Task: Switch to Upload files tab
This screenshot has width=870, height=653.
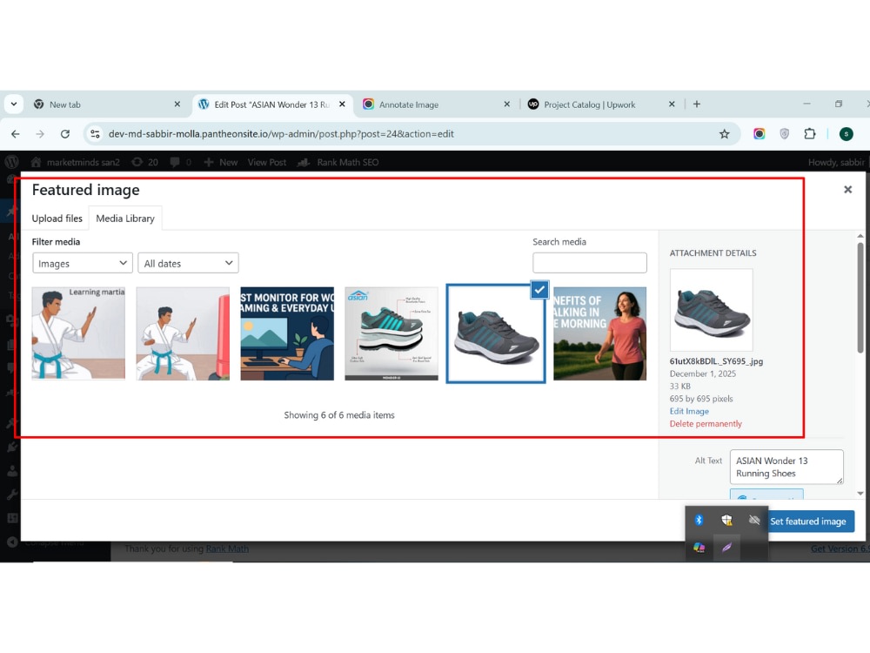Action: click(x=57, y=219)
